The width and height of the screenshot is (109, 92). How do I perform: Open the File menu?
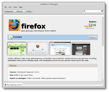5,7
